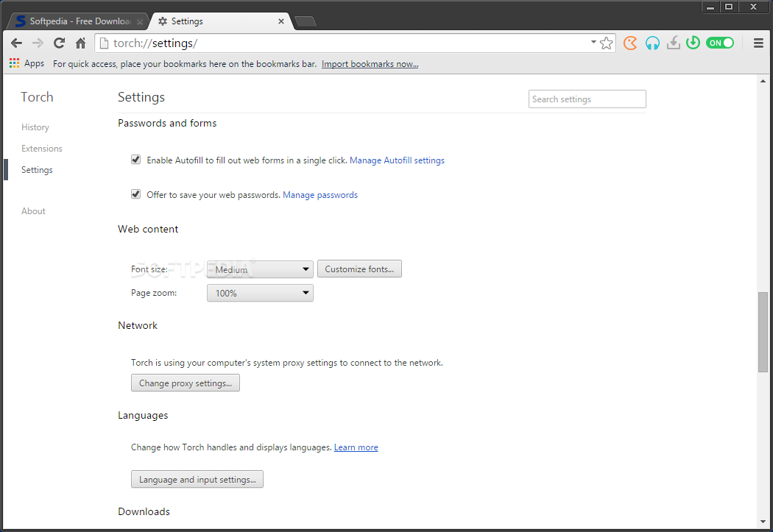773x532 pixels.
Task: Open the Torch torrent icon
Action: tap(693, 43)
